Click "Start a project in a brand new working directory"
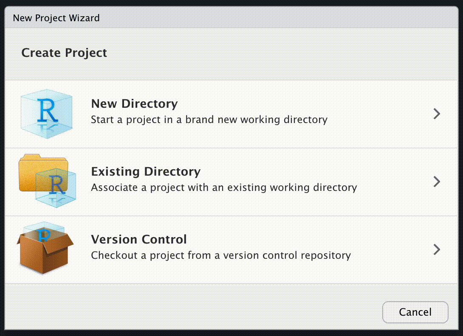This screenshot has width=463, height=336. tap(209, 120)
